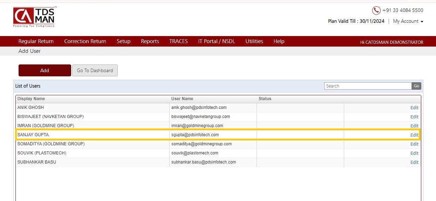Edit the SUBHANKAR BASU user
The height and width of the screenshot is (201, 436).
[414, 162]
